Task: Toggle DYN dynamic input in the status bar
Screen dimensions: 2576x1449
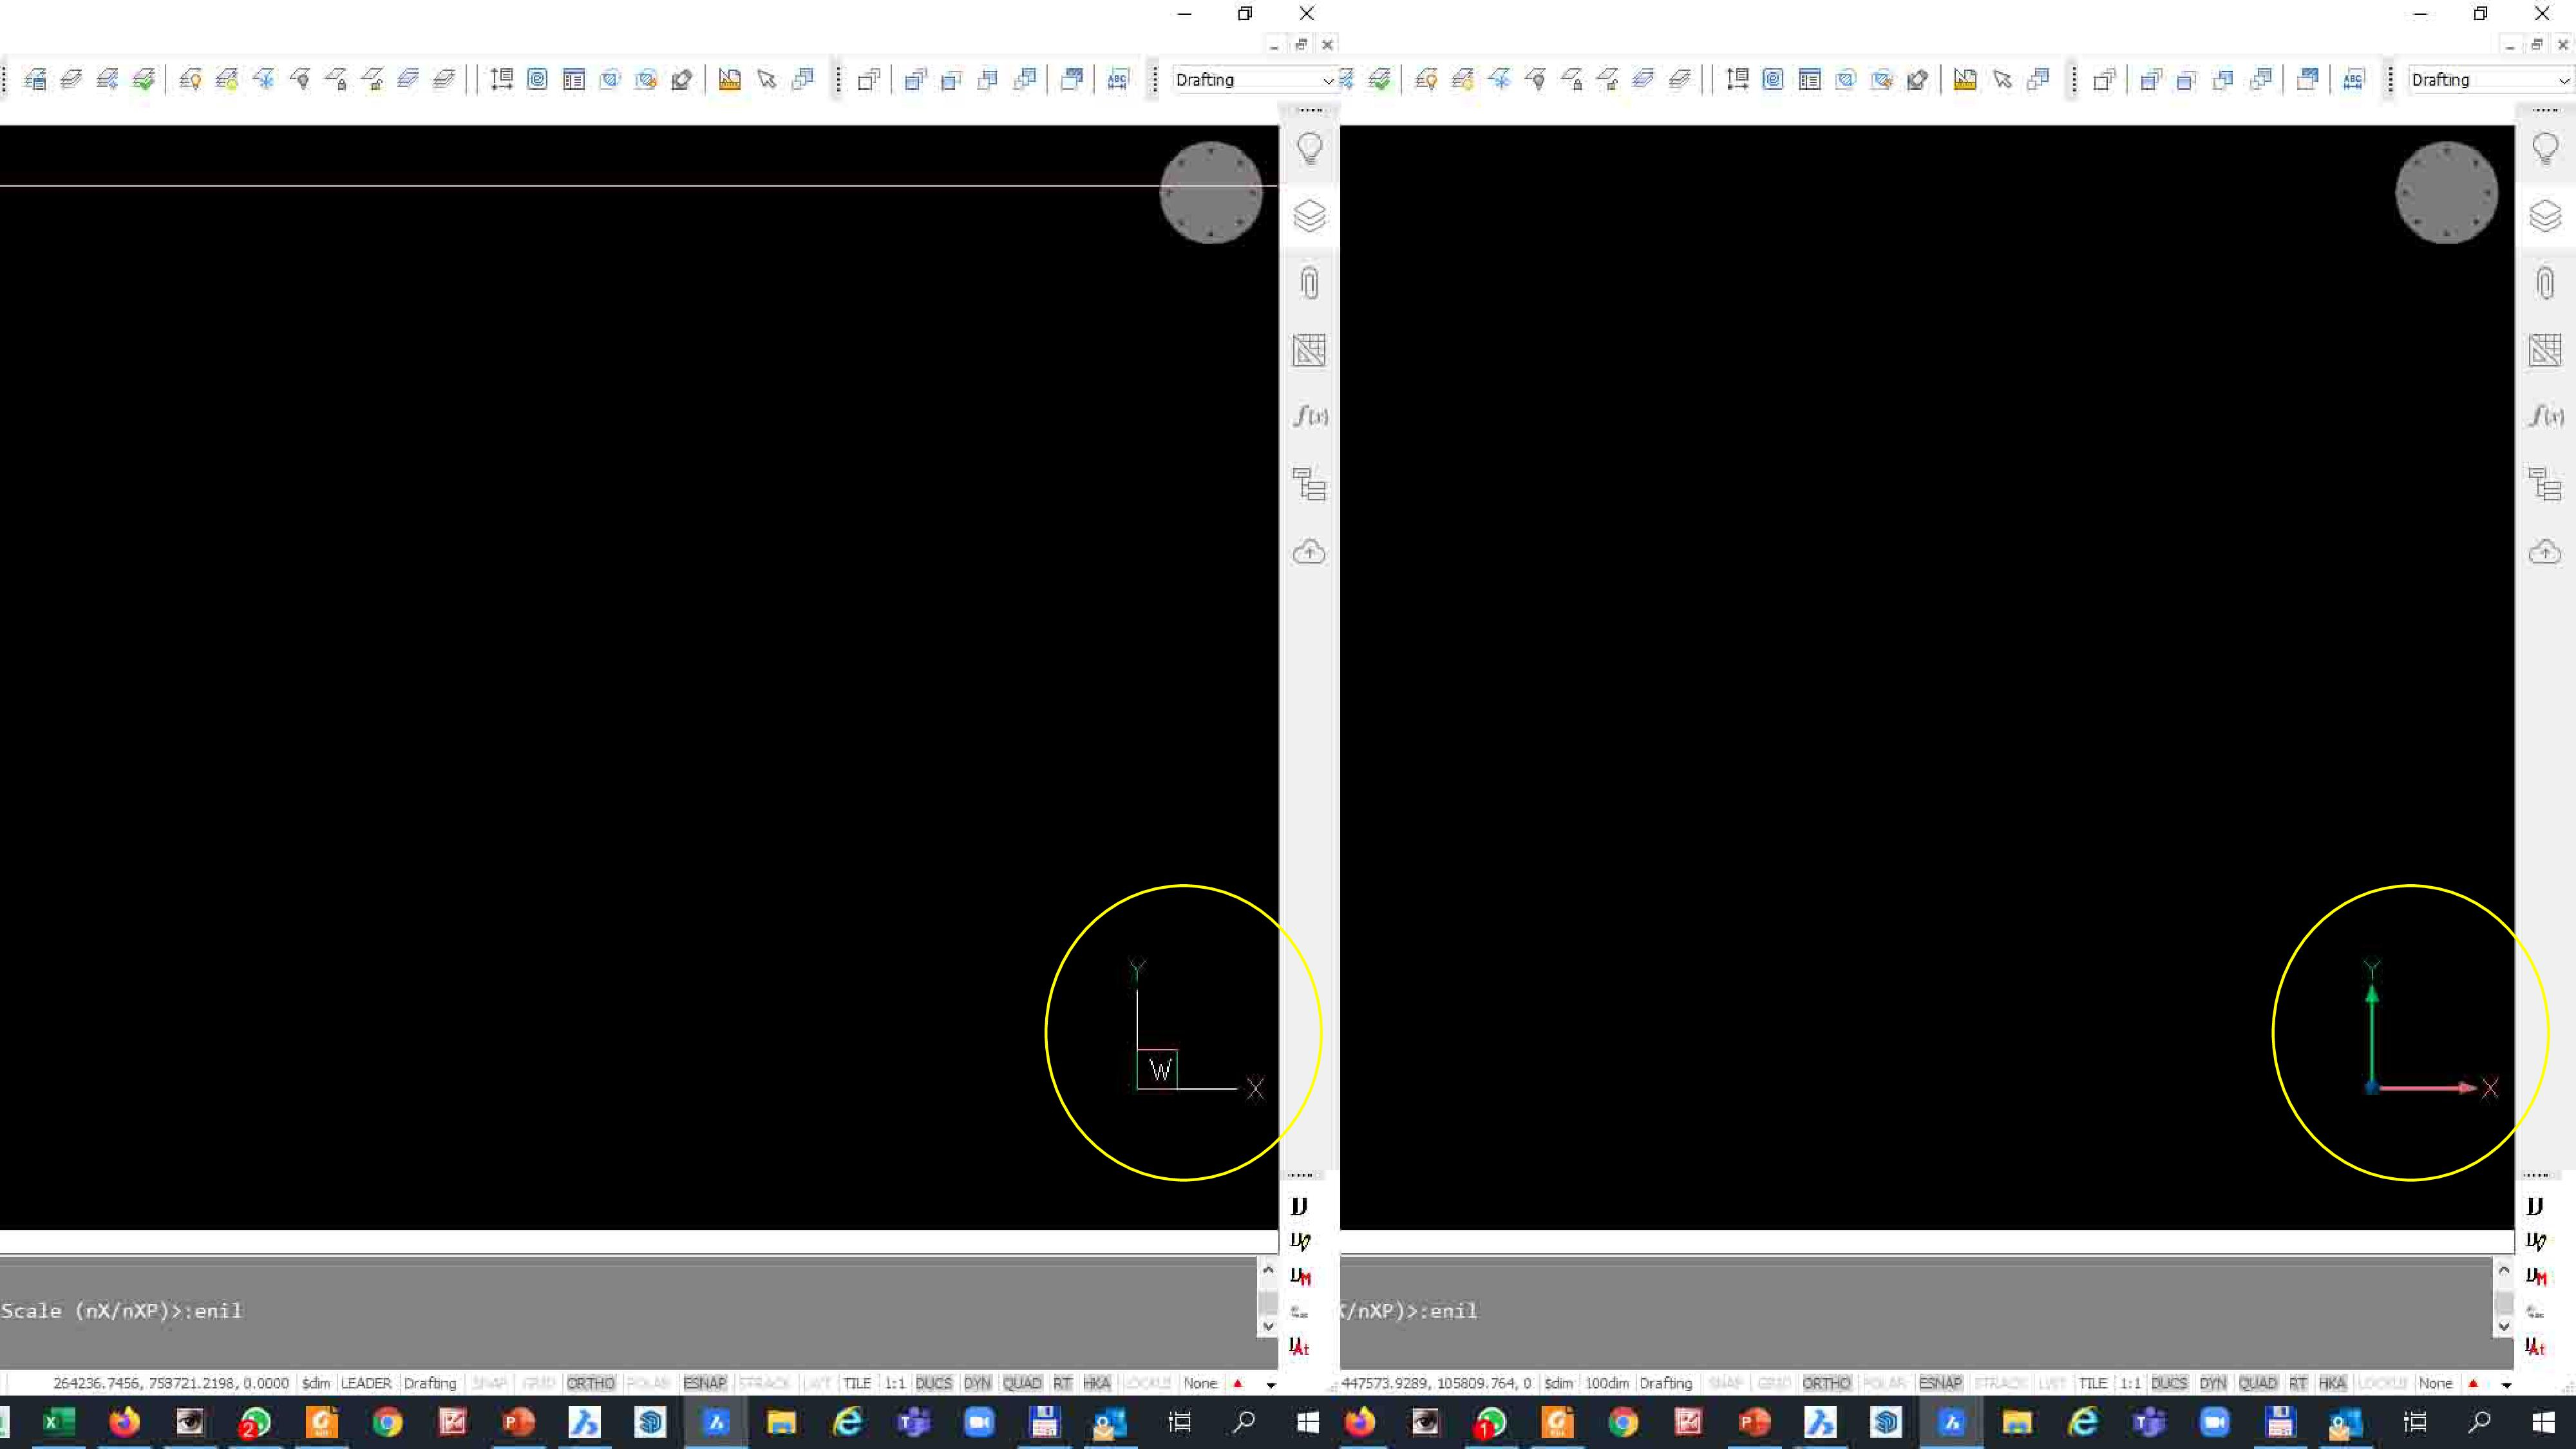Action: [977, 1383]
